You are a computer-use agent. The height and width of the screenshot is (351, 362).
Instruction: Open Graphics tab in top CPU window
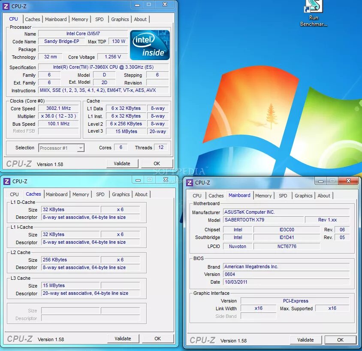coord(120,19)
